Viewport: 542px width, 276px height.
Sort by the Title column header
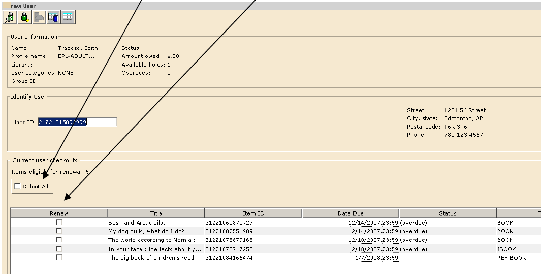pyautogui.click(x=156, y=213)
